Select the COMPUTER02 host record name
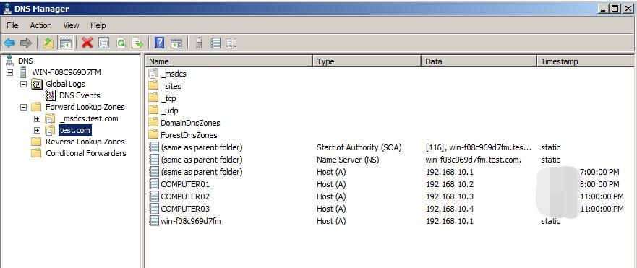This screenshot has height=268, width=637. coord(185,196)
